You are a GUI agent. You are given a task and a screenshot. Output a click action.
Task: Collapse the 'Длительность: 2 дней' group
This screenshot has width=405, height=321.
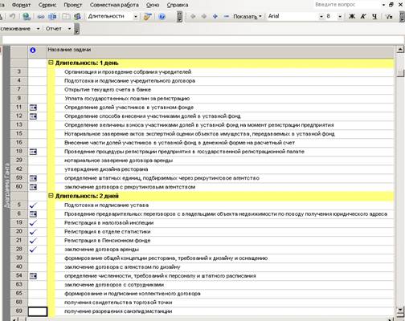click(51, 196)
